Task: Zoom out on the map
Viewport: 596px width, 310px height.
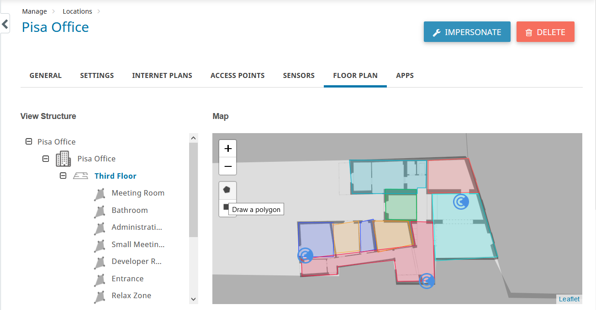Action: point(228,166)
